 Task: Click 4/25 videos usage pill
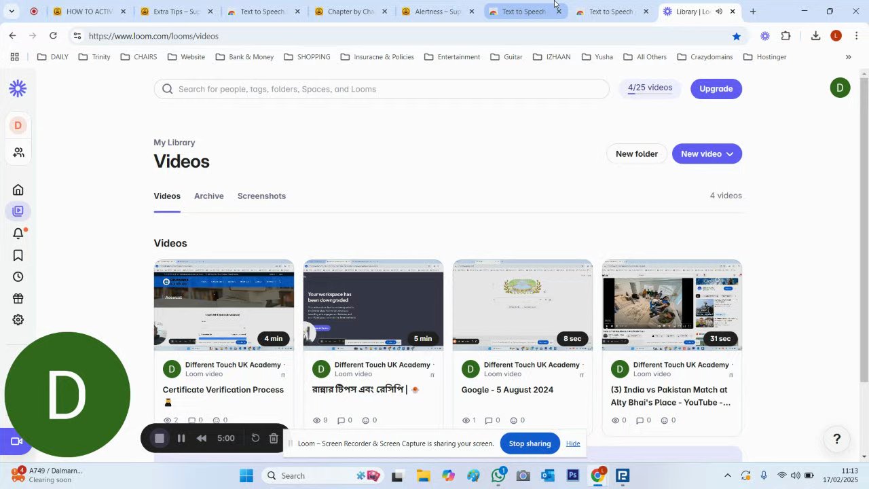click(x=650, y=88)
